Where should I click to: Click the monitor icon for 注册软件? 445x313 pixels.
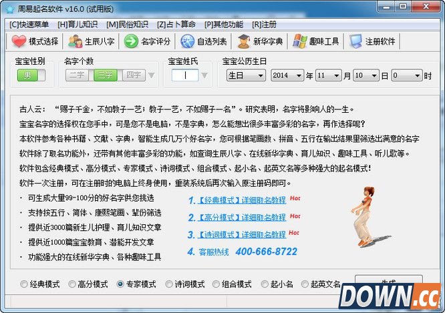(x=355, y=41)
